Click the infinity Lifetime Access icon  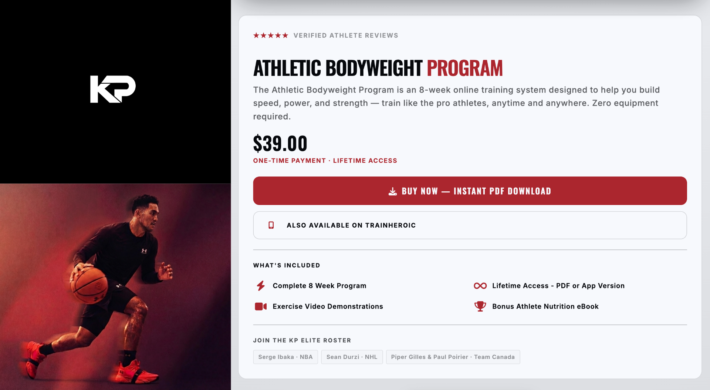point(480,286)
